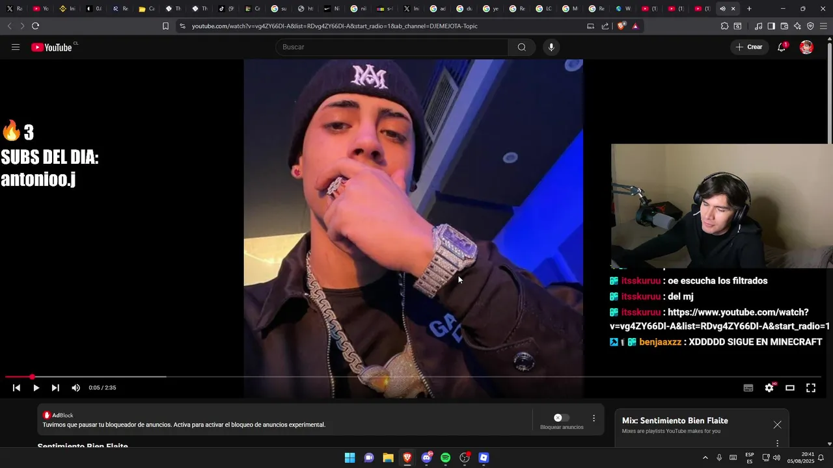Open the YouTube hamburger guide menu
Screen dimensions: 833x468
(x=16, y=47)
